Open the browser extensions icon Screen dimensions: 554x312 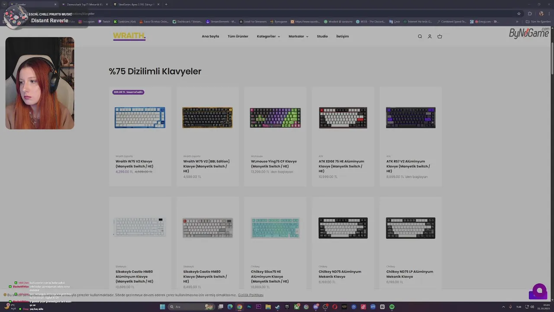(530, 13)
